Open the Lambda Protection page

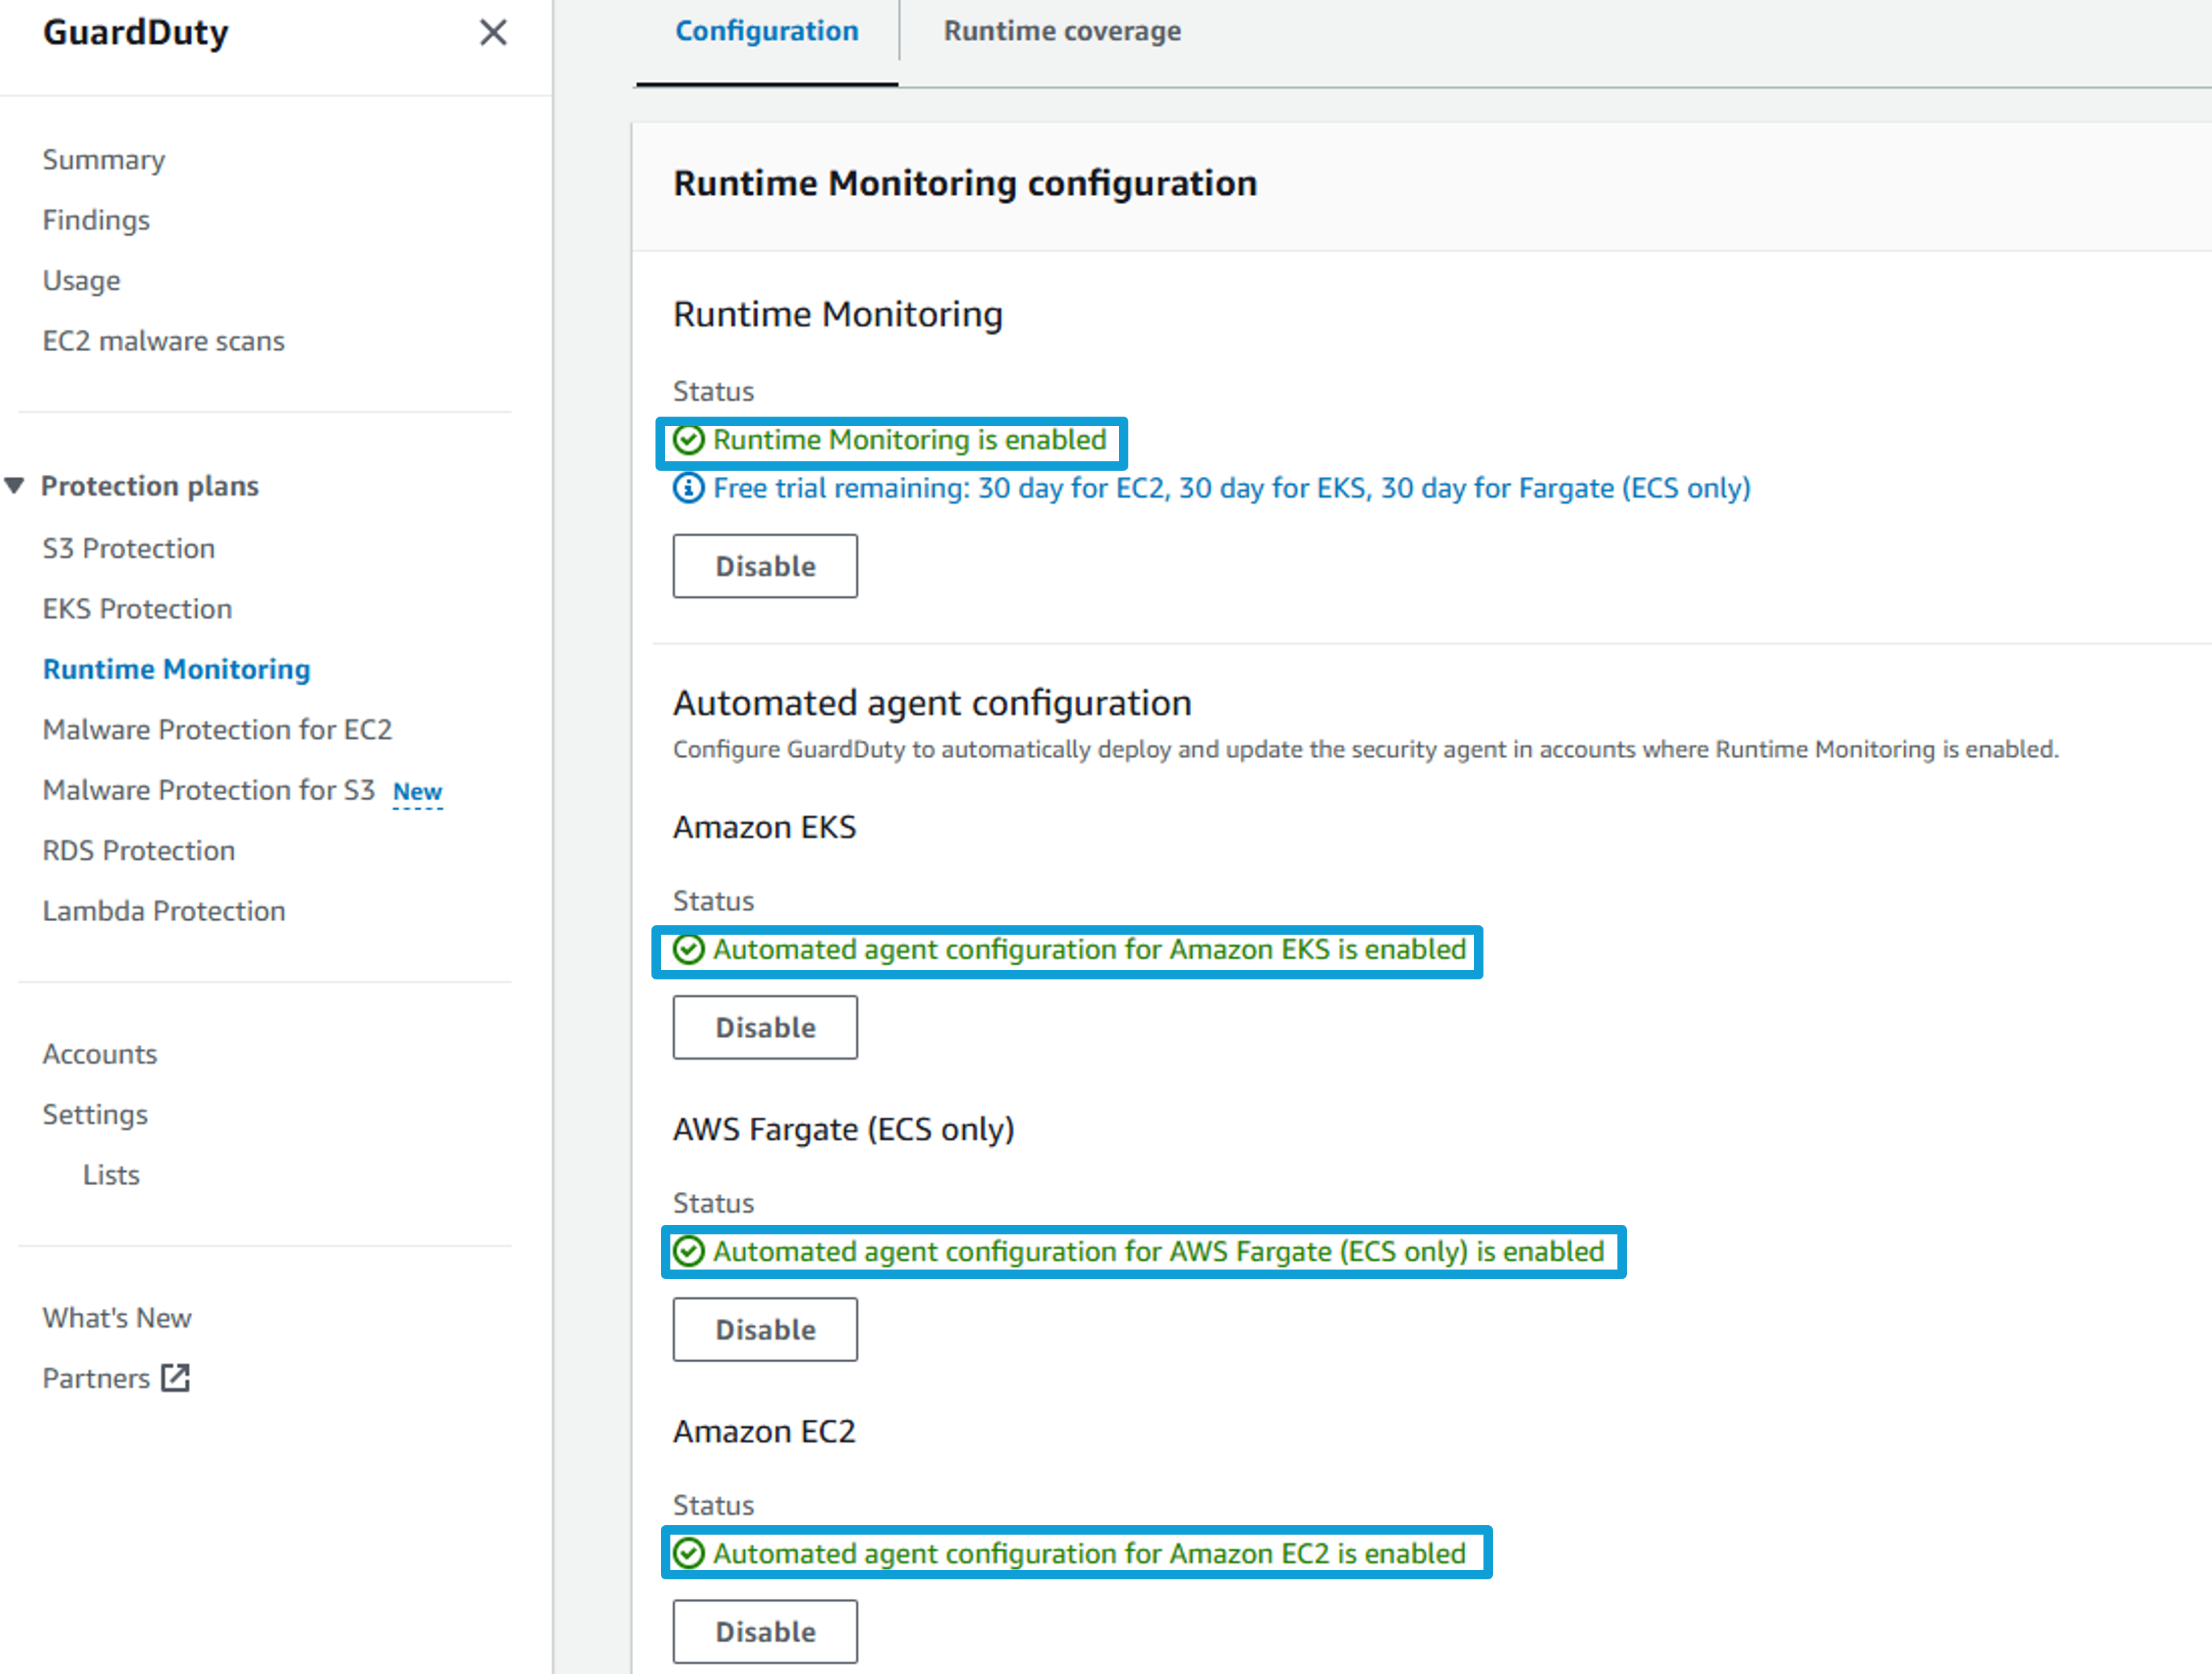click(x=164, y=911)
